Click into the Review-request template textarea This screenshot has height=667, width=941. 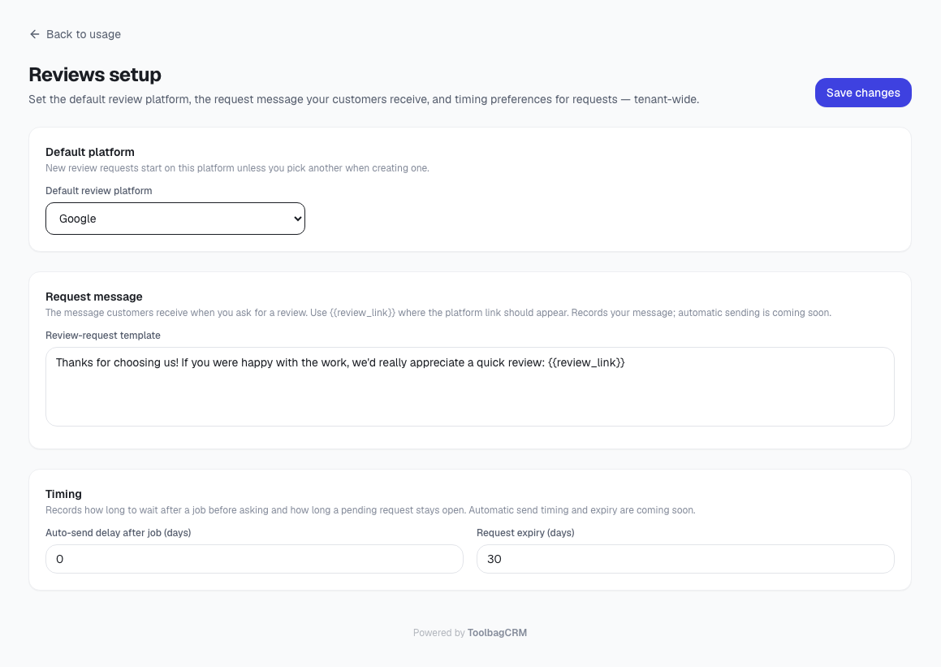pyautogui.click(x=470, y=387)
